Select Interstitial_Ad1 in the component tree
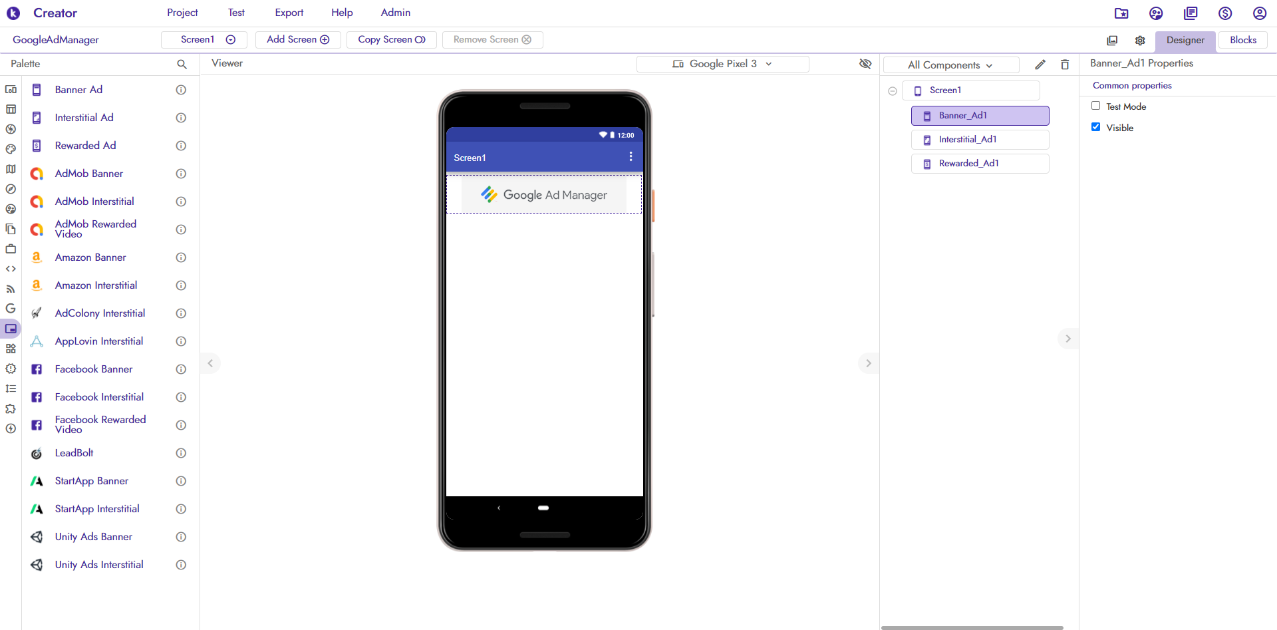Viewport: 1277px width, 630px height. click(980, 140)
